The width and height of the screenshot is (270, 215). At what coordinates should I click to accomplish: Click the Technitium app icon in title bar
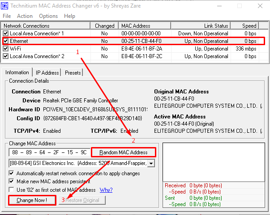pyautogui.click(x=4, y=6)
